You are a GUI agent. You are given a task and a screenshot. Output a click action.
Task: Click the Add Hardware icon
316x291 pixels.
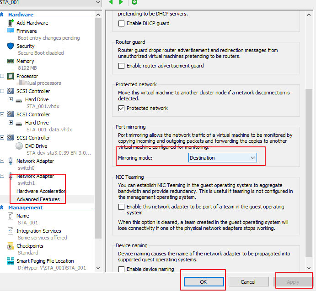pos(11,23)
